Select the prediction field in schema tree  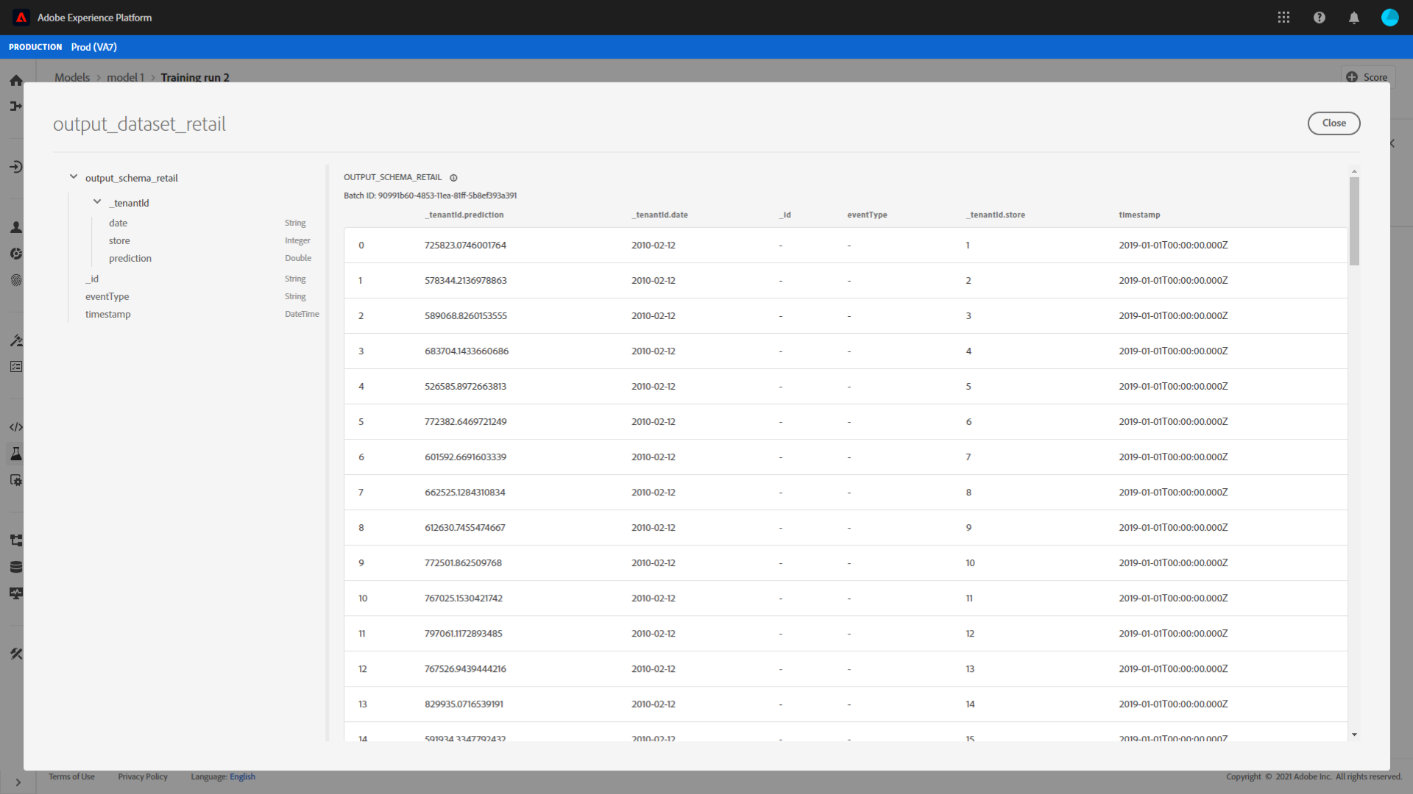pyautogui.click(x=130, y=259)
